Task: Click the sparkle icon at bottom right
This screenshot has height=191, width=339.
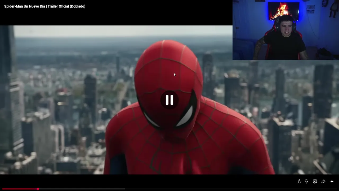Action: pyautogui.click(x=332, y=181)
